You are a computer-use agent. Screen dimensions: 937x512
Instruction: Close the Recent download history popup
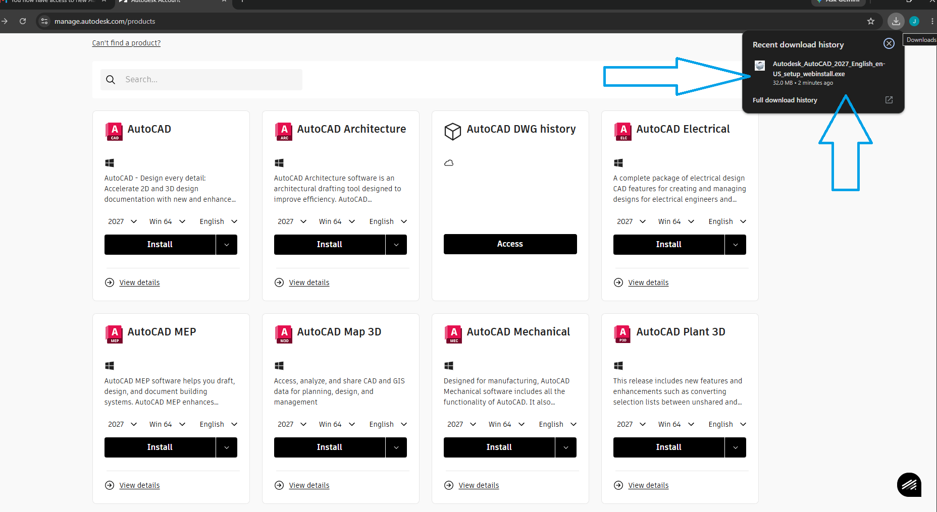889,44
